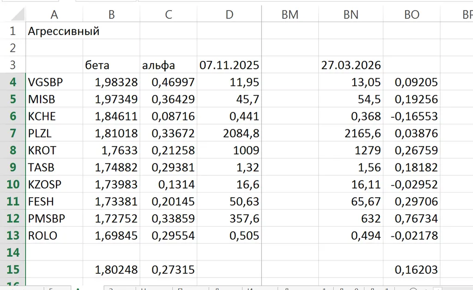
Task: Select the VGSBP ticker cell
Action: (x=55, y=82)
